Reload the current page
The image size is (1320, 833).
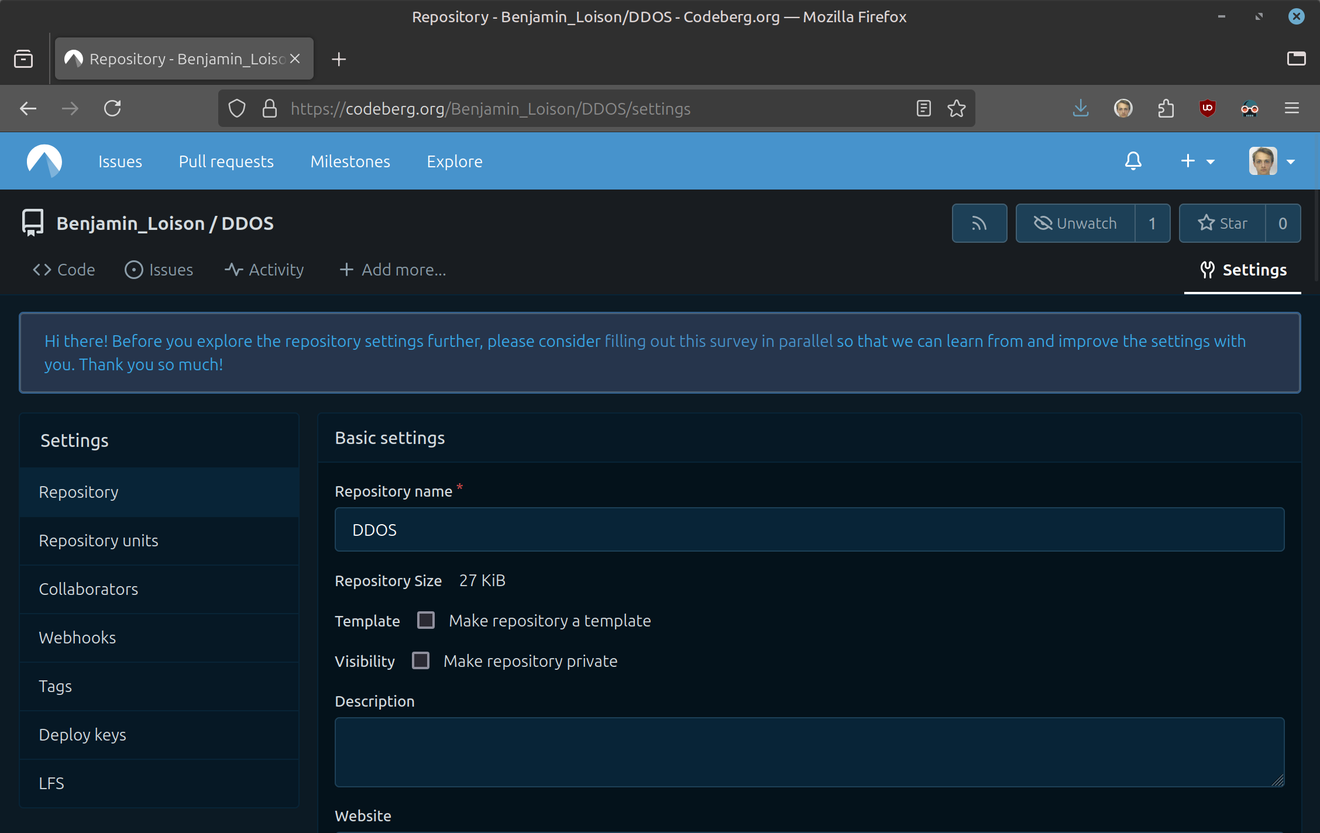[x=112, y=109]
